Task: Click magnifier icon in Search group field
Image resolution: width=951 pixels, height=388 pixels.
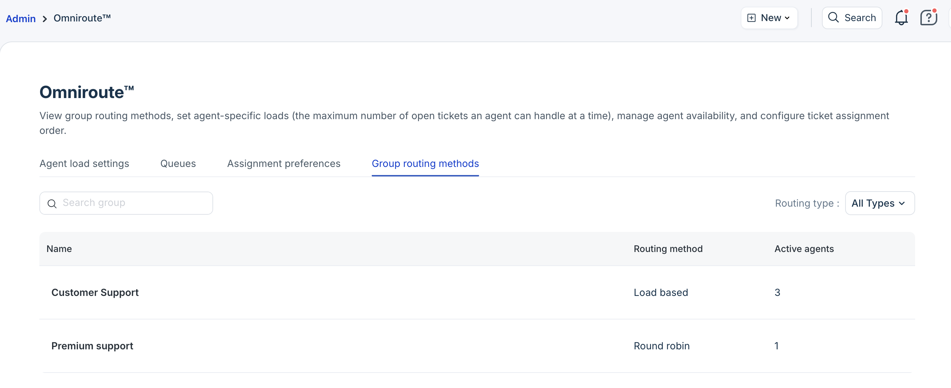Action: 52,203
